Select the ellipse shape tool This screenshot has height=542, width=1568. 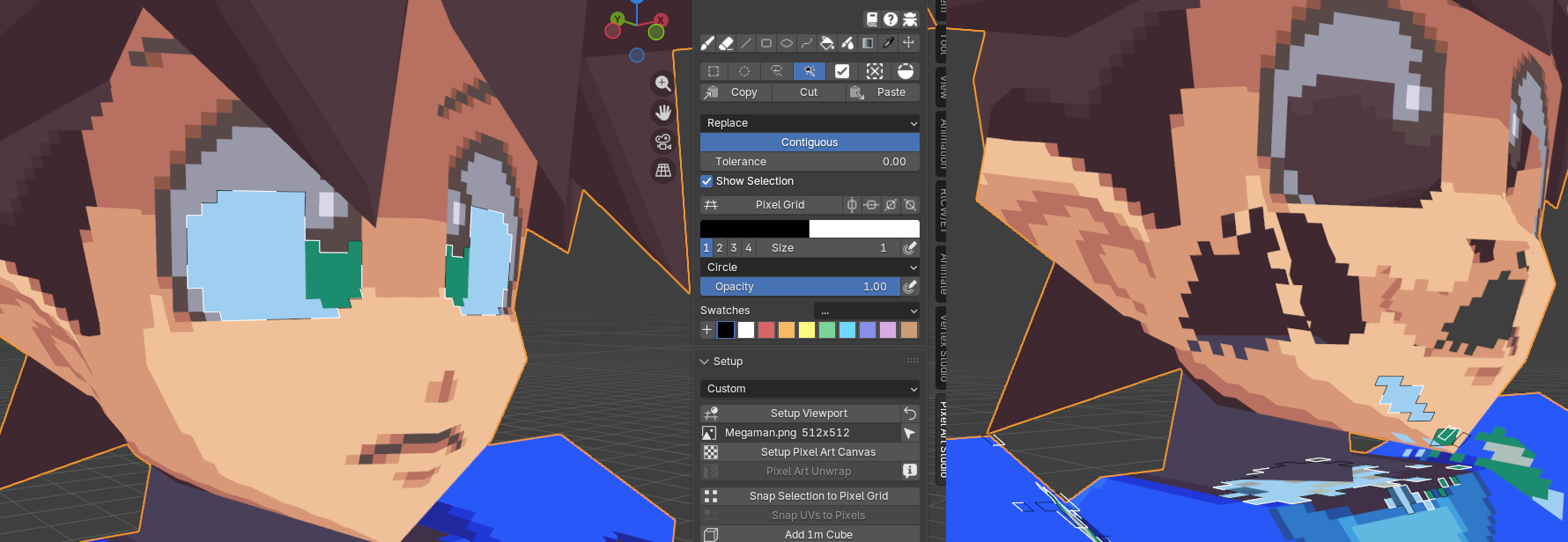(787, 43)
